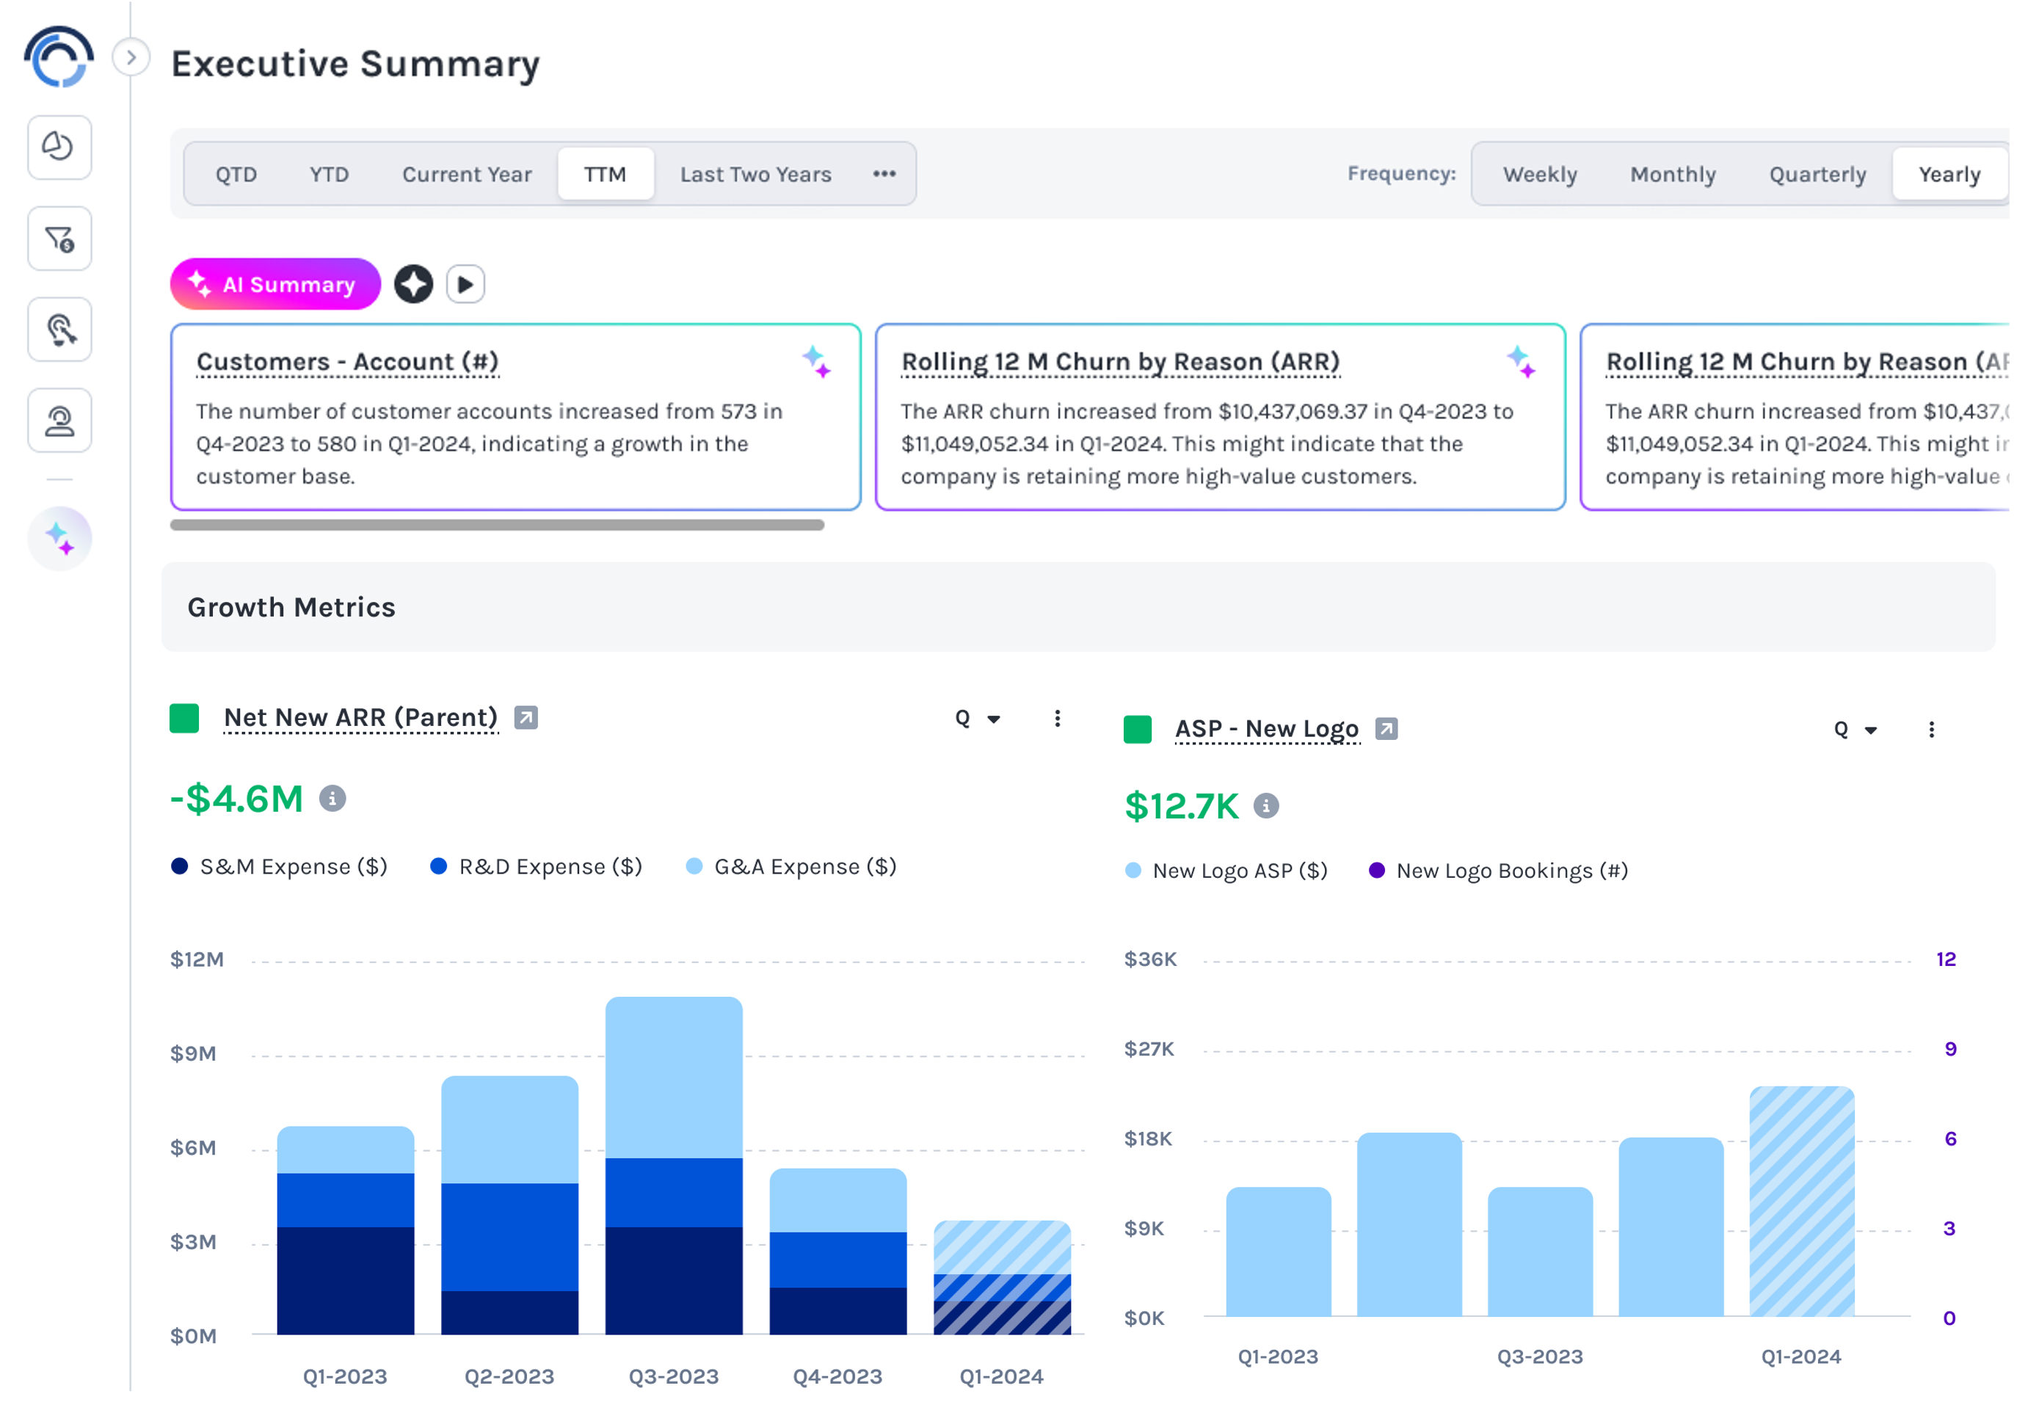
Task: Expand the sidebar with chevron arrow
Action: 131,58
